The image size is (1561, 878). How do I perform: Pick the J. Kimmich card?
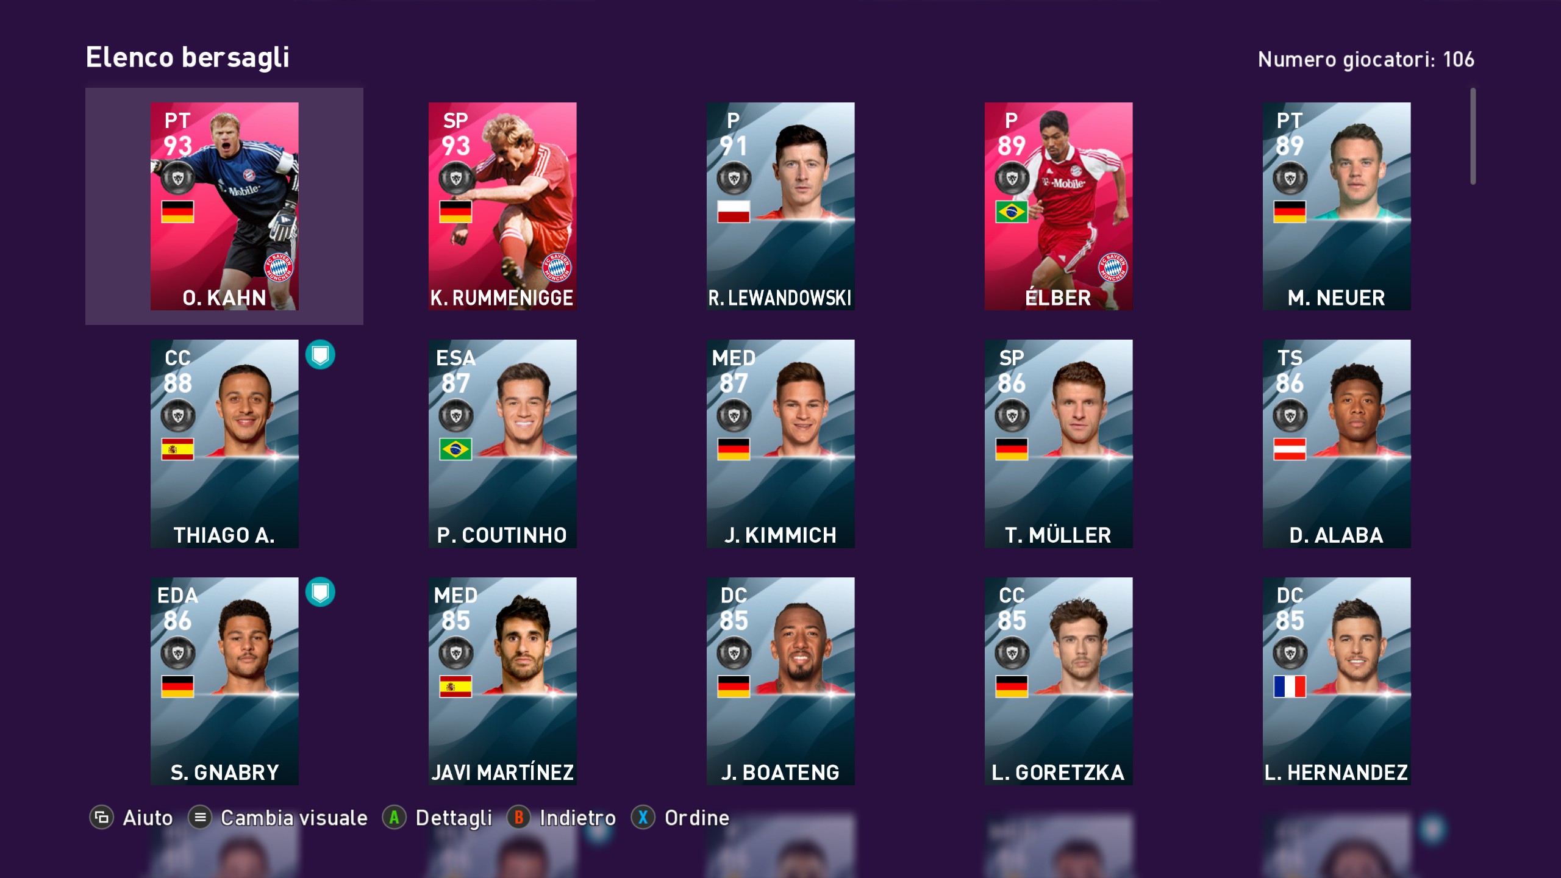(780, 443)
